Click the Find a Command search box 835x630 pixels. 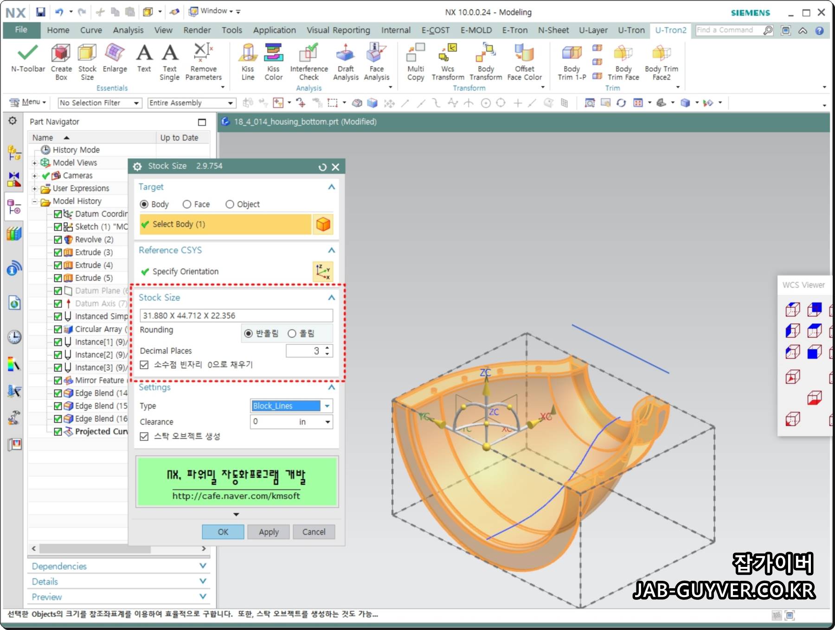pos(729,30)
